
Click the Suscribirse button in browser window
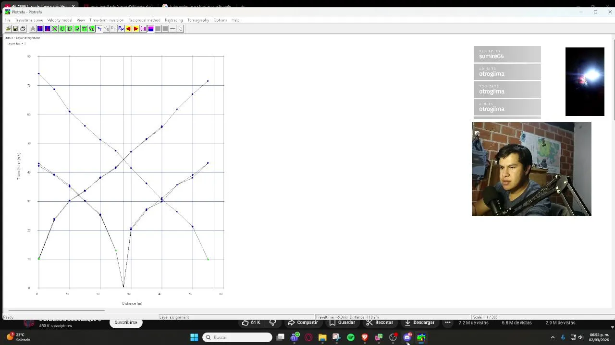coord(126,322)
